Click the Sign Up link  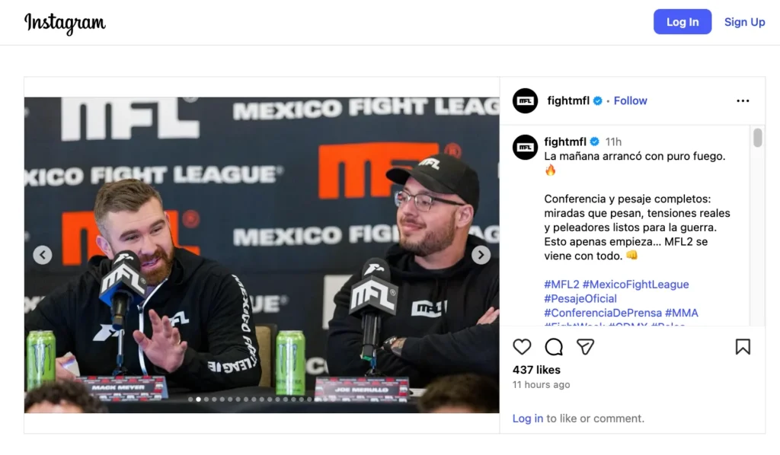(744, 22)
